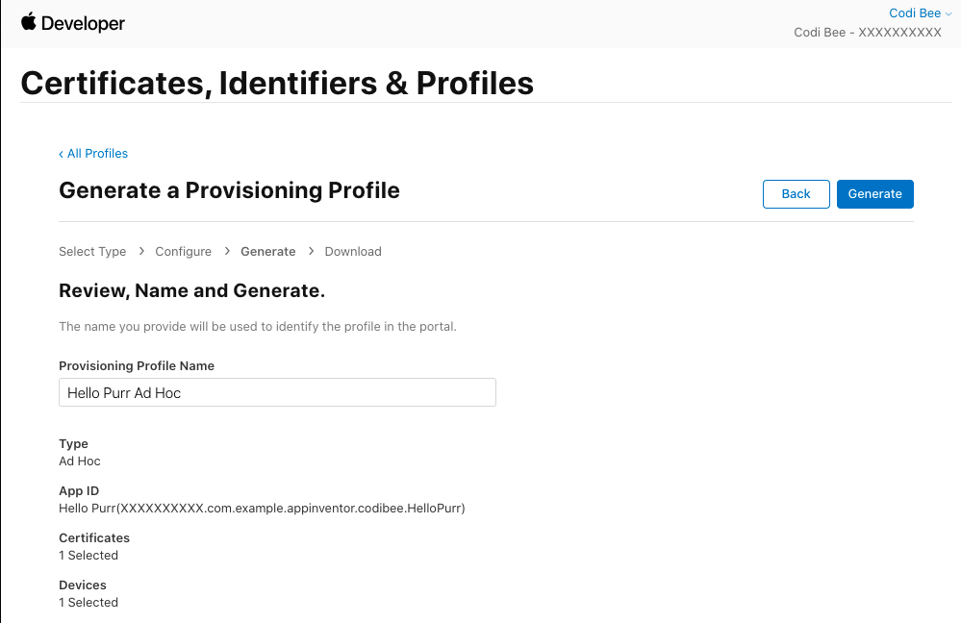Focus the Provisioning Profile Name field
961x623 pixels.
[x=277, y=392]
